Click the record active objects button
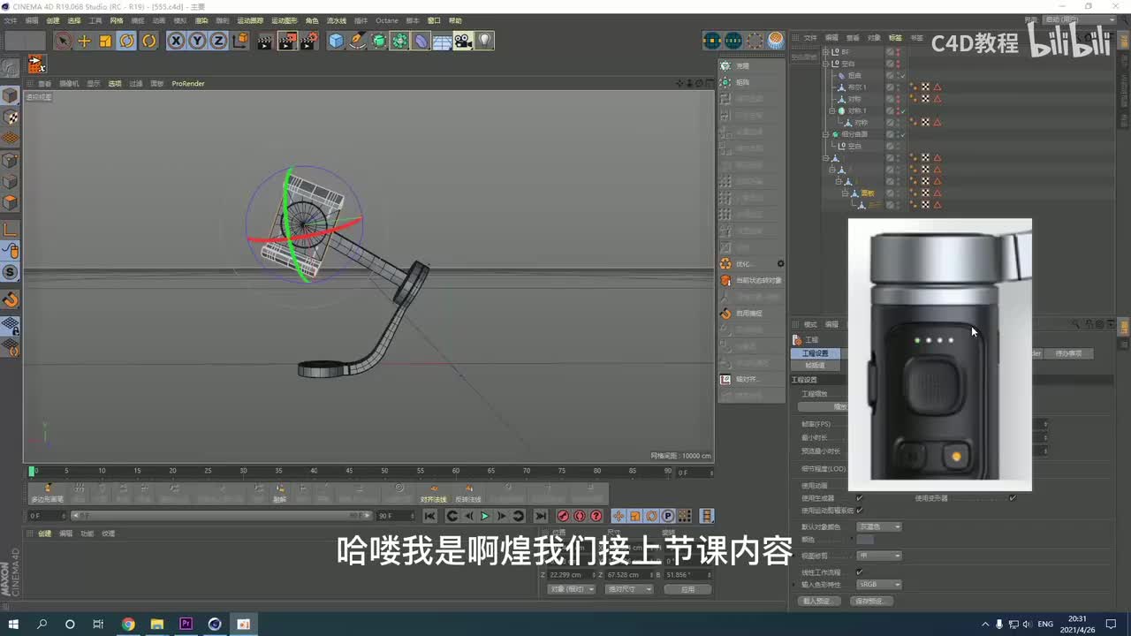Viewport: 1131px width, 636px height. click(x=563, y=516)
